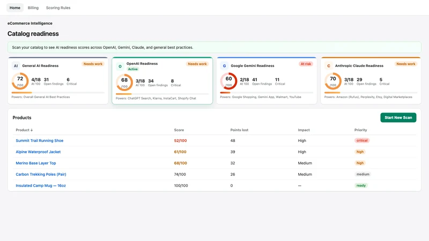Click the 74/100 score value

(180, 174)
